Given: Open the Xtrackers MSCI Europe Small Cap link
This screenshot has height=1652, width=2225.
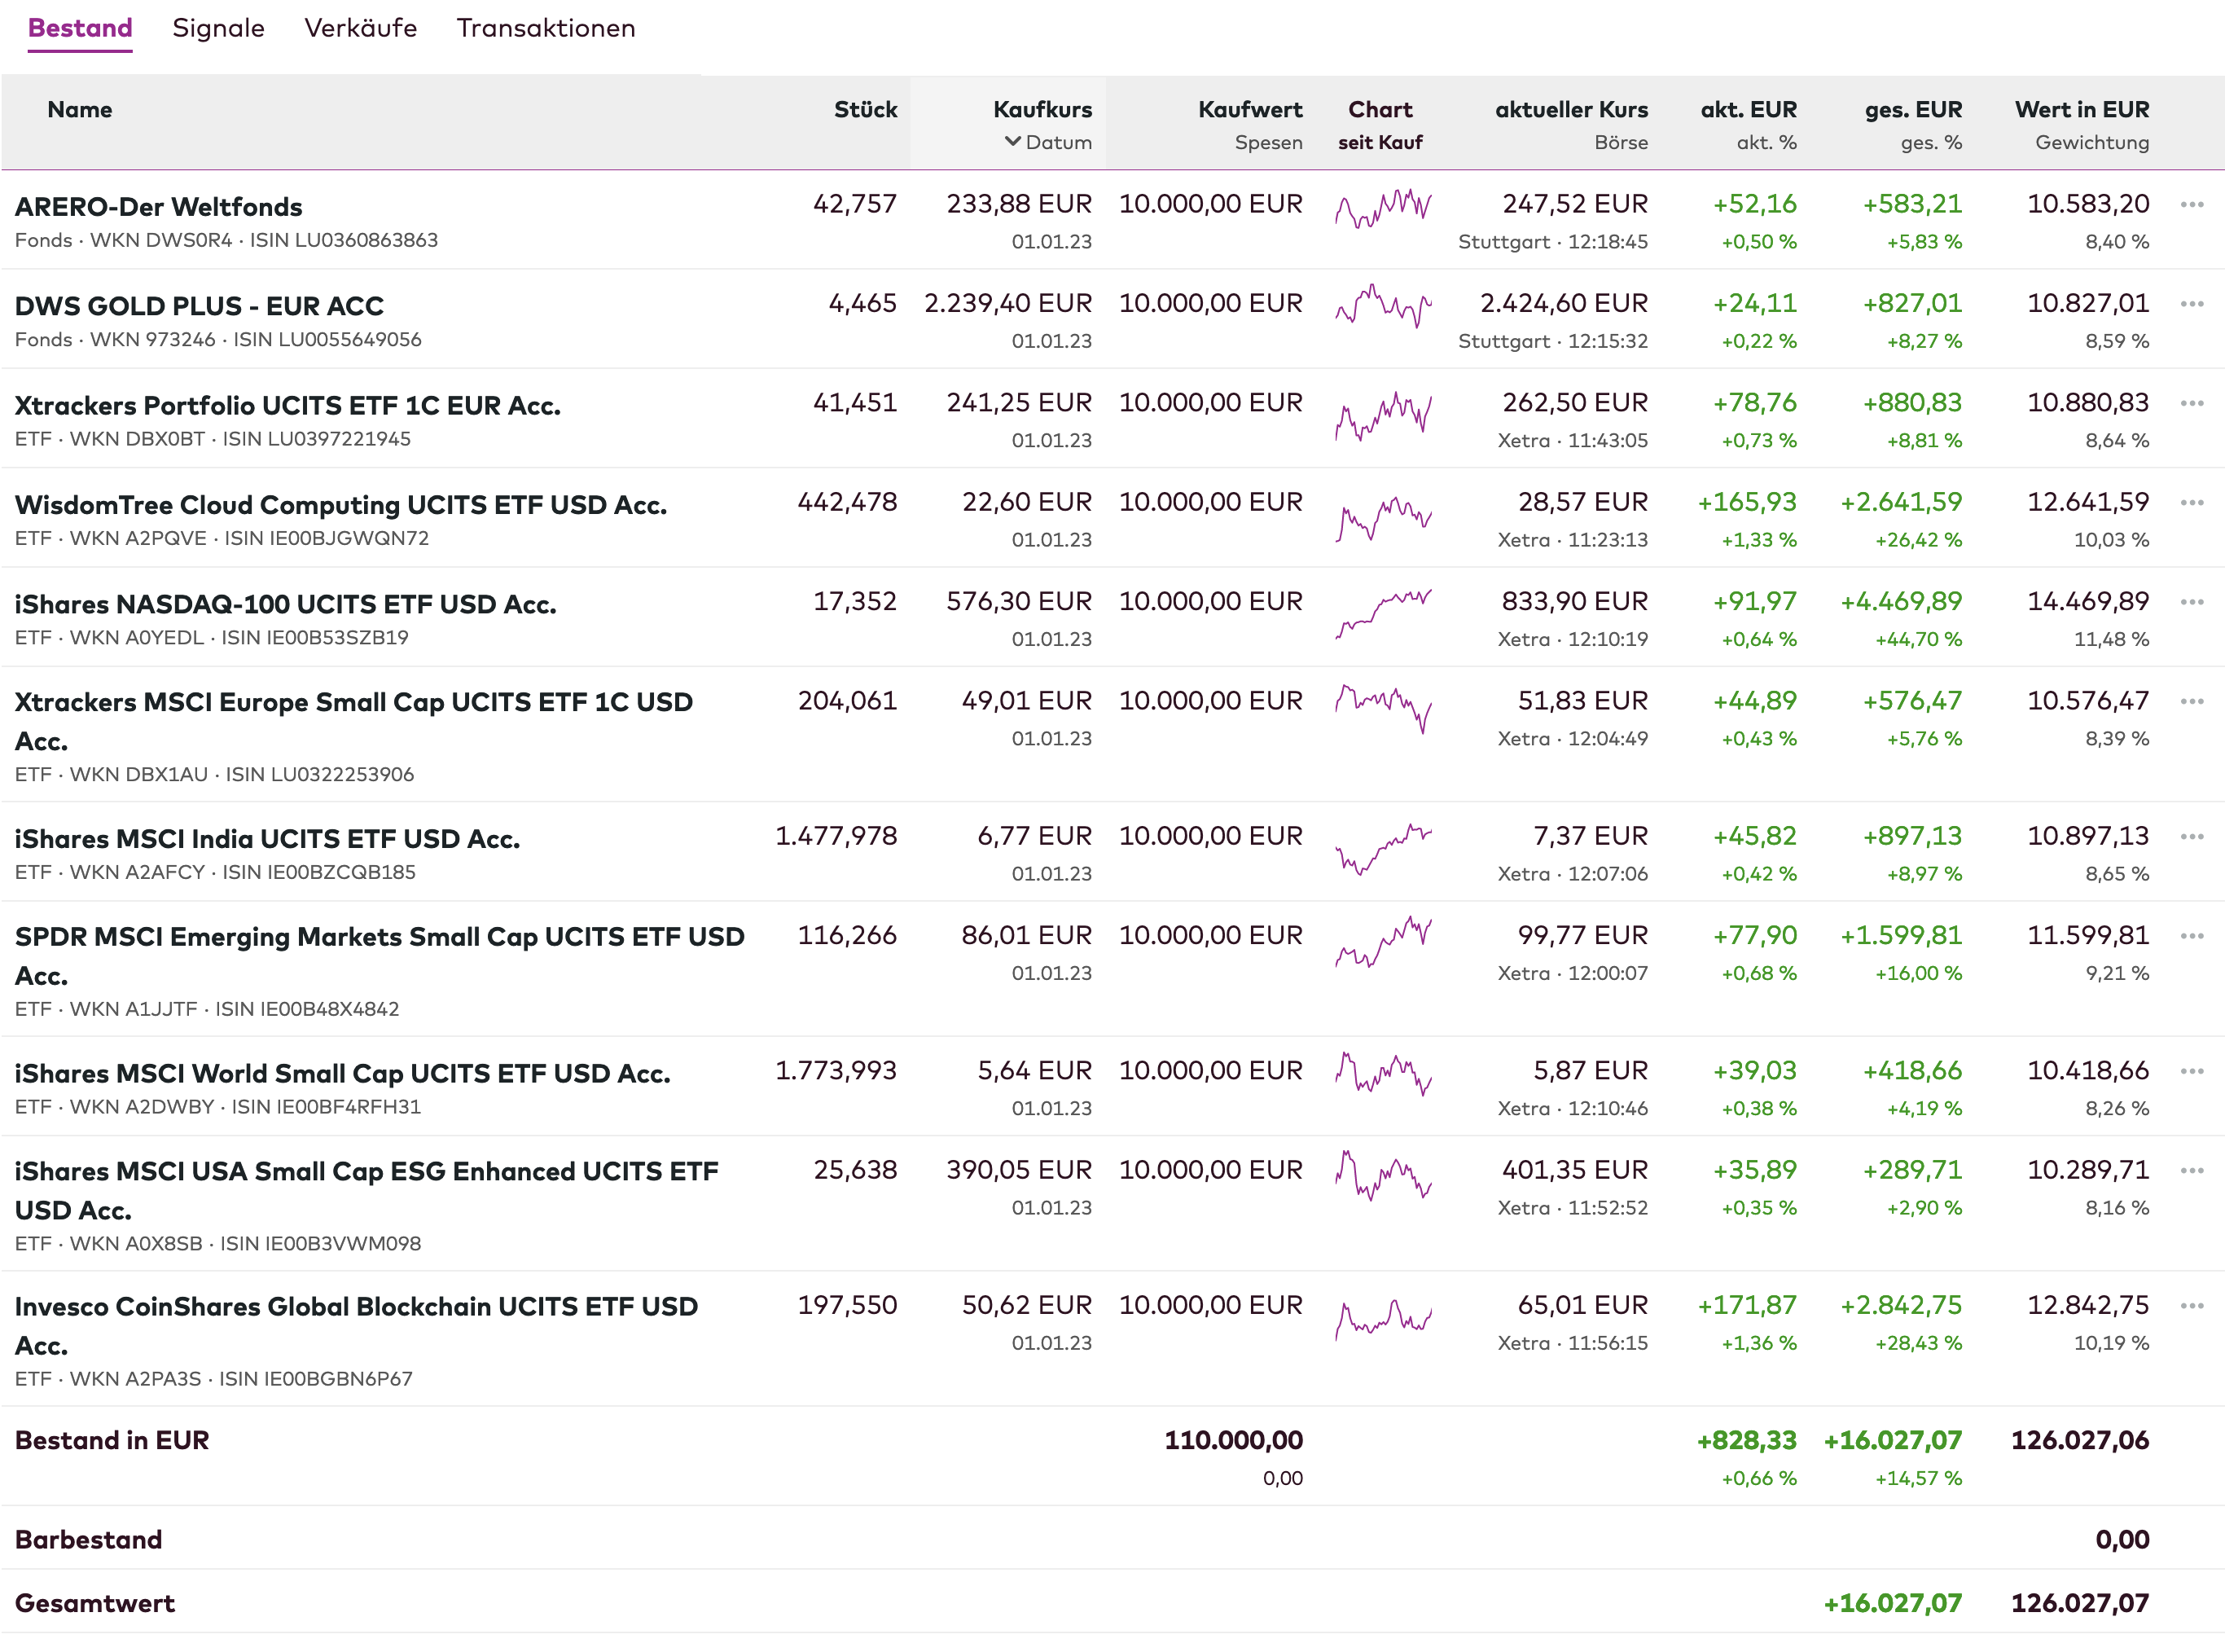Looking at the screenshot, I should coord(353,702).
